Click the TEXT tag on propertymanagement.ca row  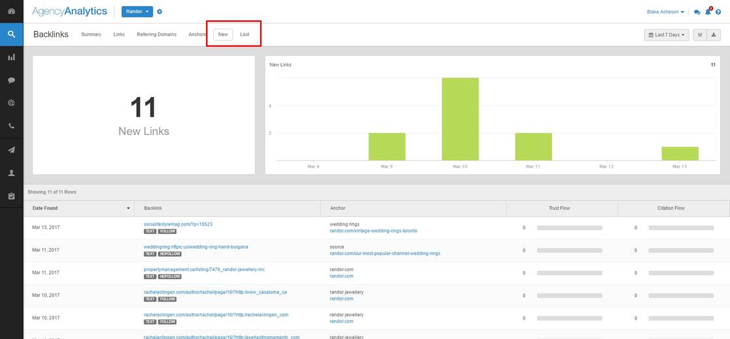click(150, 276)
